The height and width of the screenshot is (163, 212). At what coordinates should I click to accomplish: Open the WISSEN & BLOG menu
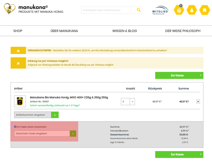pos(125,31)
